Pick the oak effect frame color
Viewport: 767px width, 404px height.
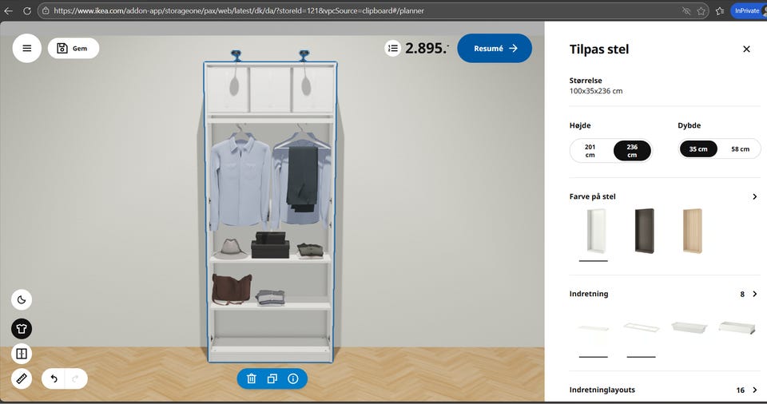(x=692, y=231)
